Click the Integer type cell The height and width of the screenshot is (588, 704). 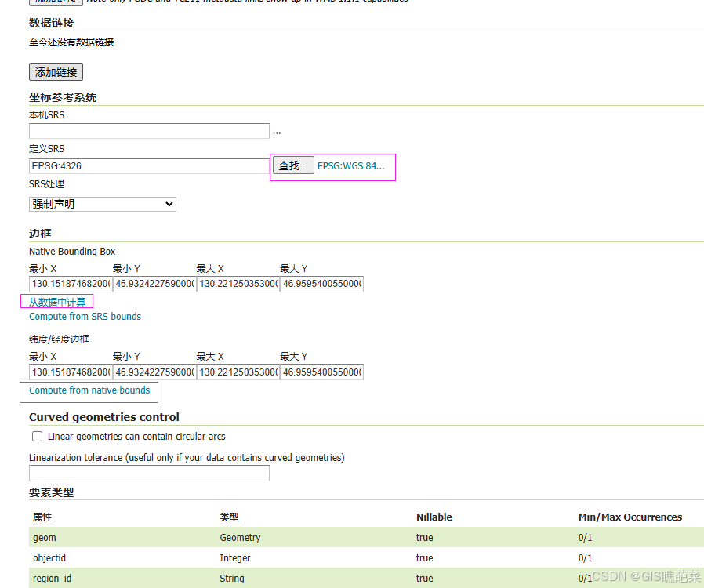[x=235, y=558]
